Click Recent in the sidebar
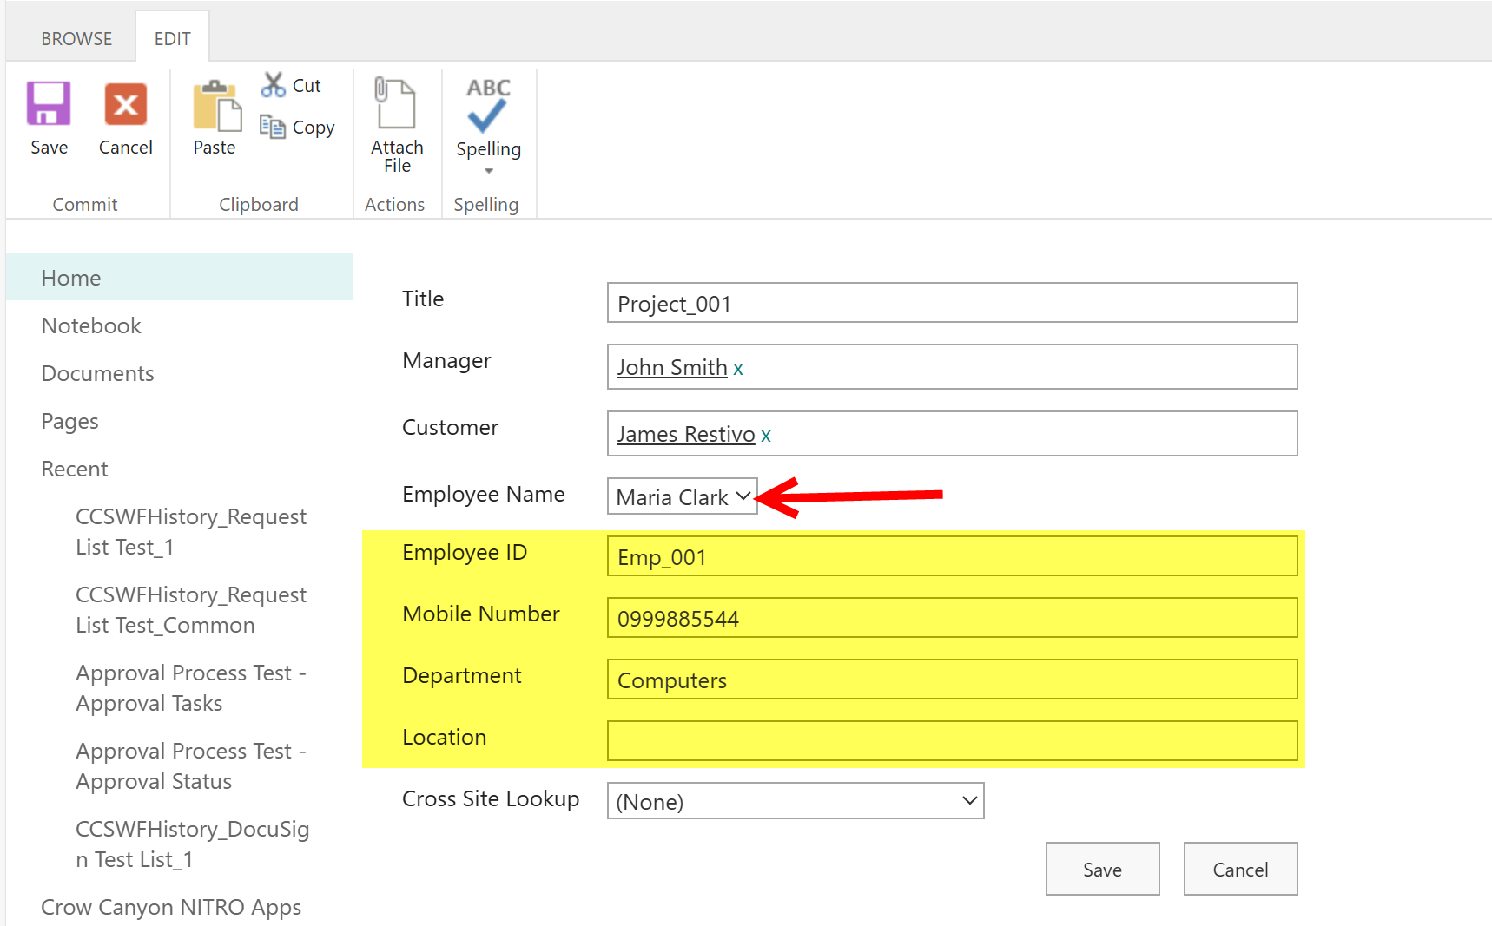The height and width of the screenshot is (926, 1492). (x=75, y=469)
